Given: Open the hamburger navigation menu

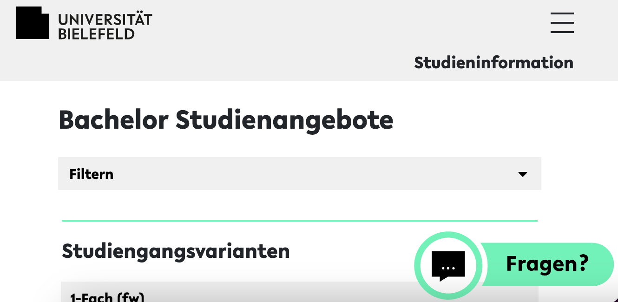Looking at the screenshot, I should coord(562,23).
